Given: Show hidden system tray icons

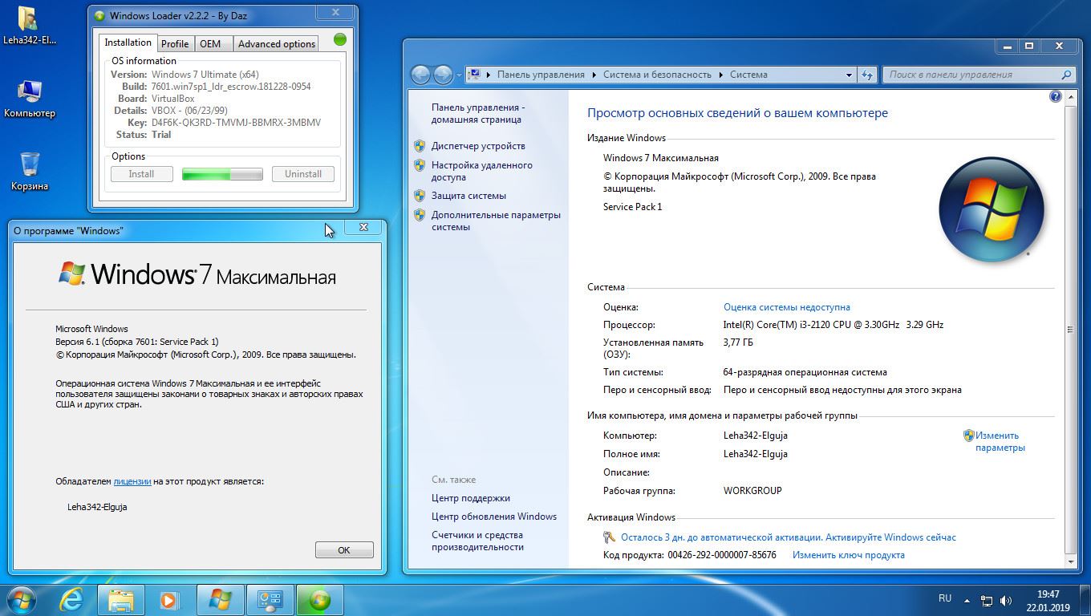Looking at the screenshot, I should [x=967, y=600].
